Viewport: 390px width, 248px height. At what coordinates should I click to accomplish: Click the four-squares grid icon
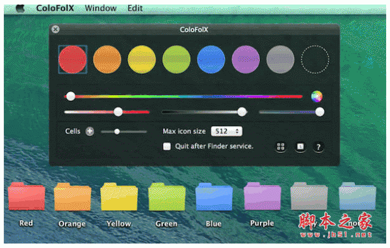281,146
